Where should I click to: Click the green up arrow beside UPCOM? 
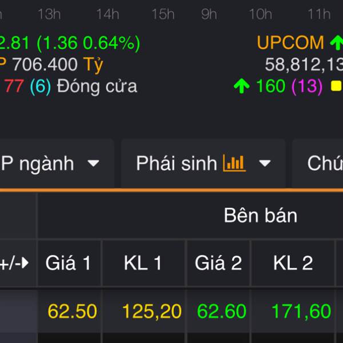click(337, 42)
